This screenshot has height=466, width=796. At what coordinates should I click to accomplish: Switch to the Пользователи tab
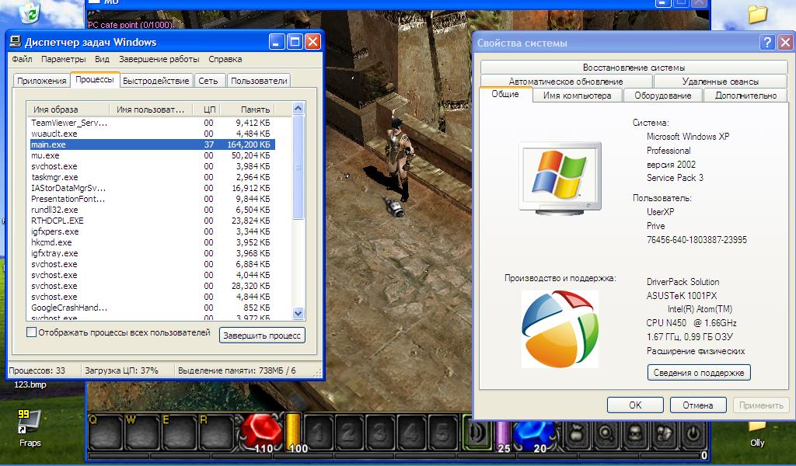[x=259, y=81]
